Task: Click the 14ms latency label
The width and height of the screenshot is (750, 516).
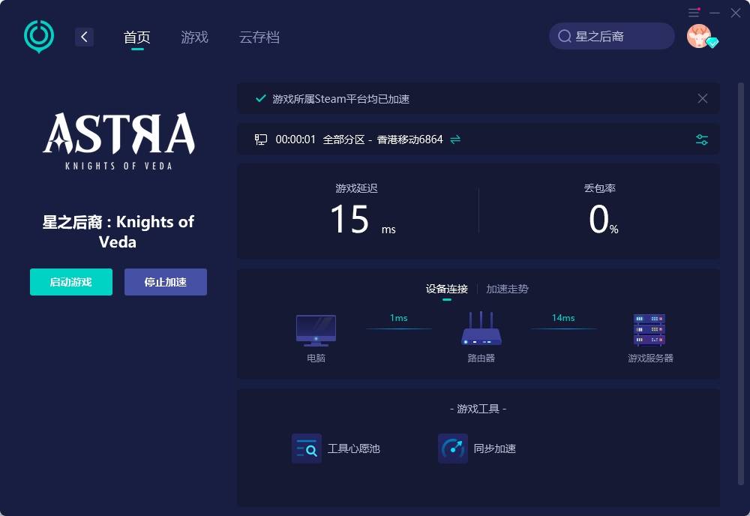Action: coord(563,317)
